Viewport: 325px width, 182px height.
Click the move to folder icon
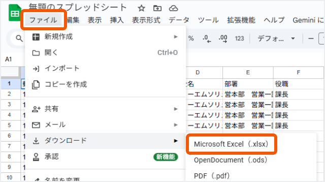point(157,8)
